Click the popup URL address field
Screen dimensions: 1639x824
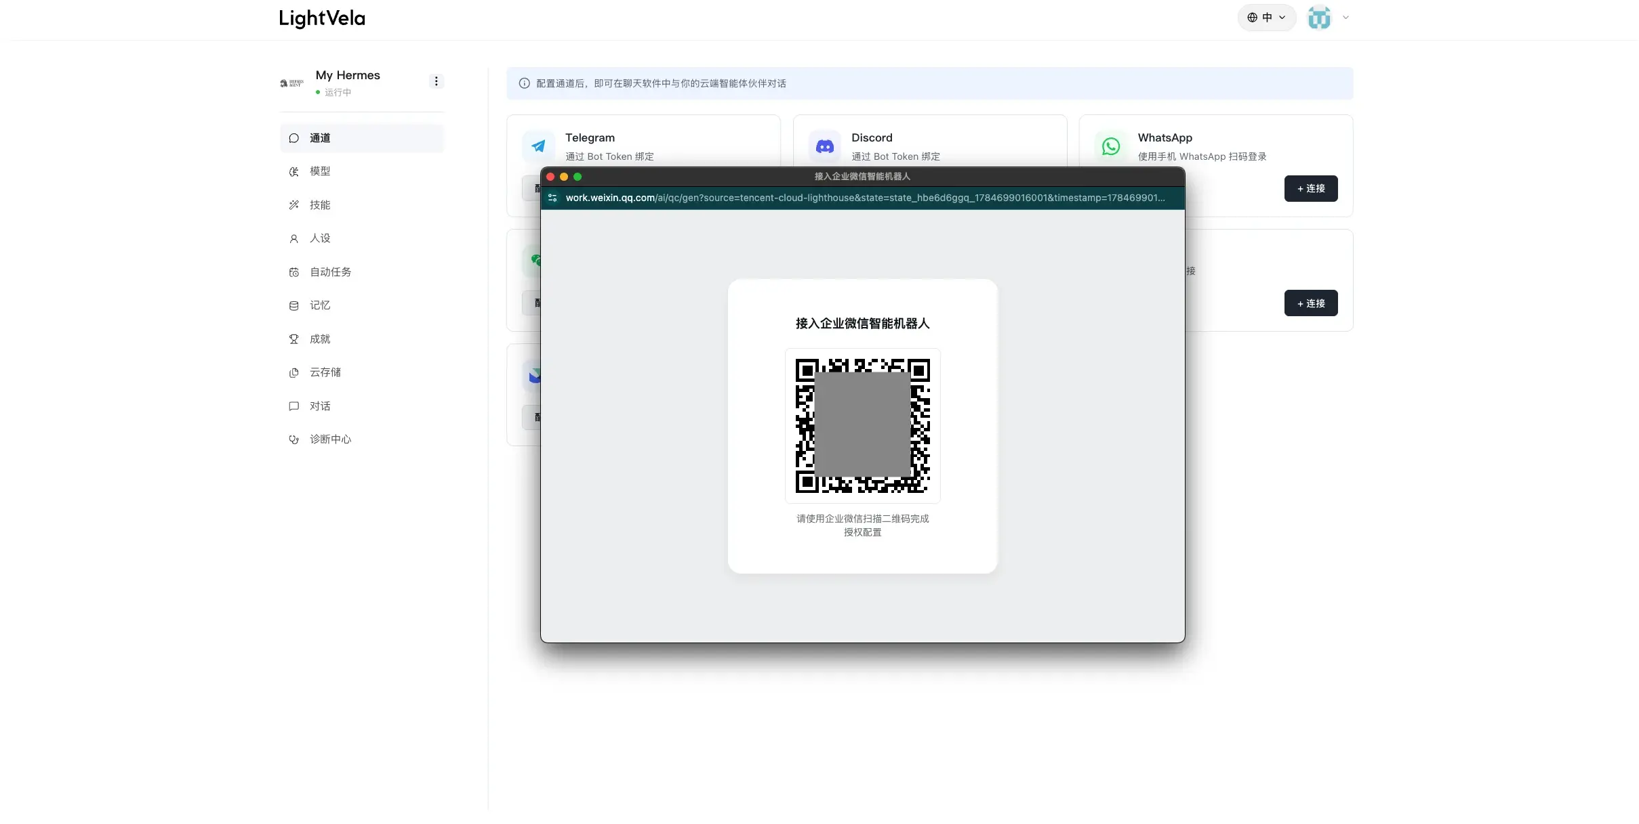865,198
